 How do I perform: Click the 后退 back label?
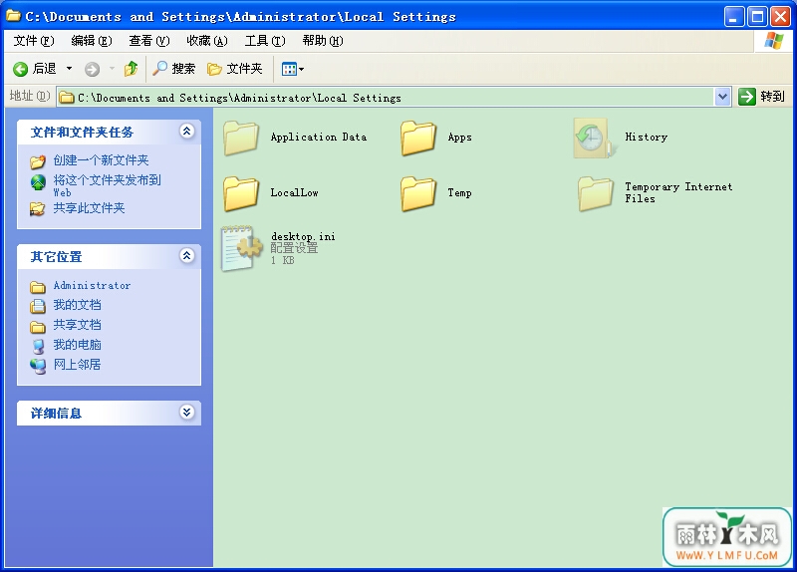point(45,68)
